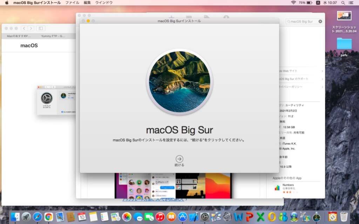Launch Microsoft Word W icon
The width and height of the screenshot is (359, 224).
(238, 217)
